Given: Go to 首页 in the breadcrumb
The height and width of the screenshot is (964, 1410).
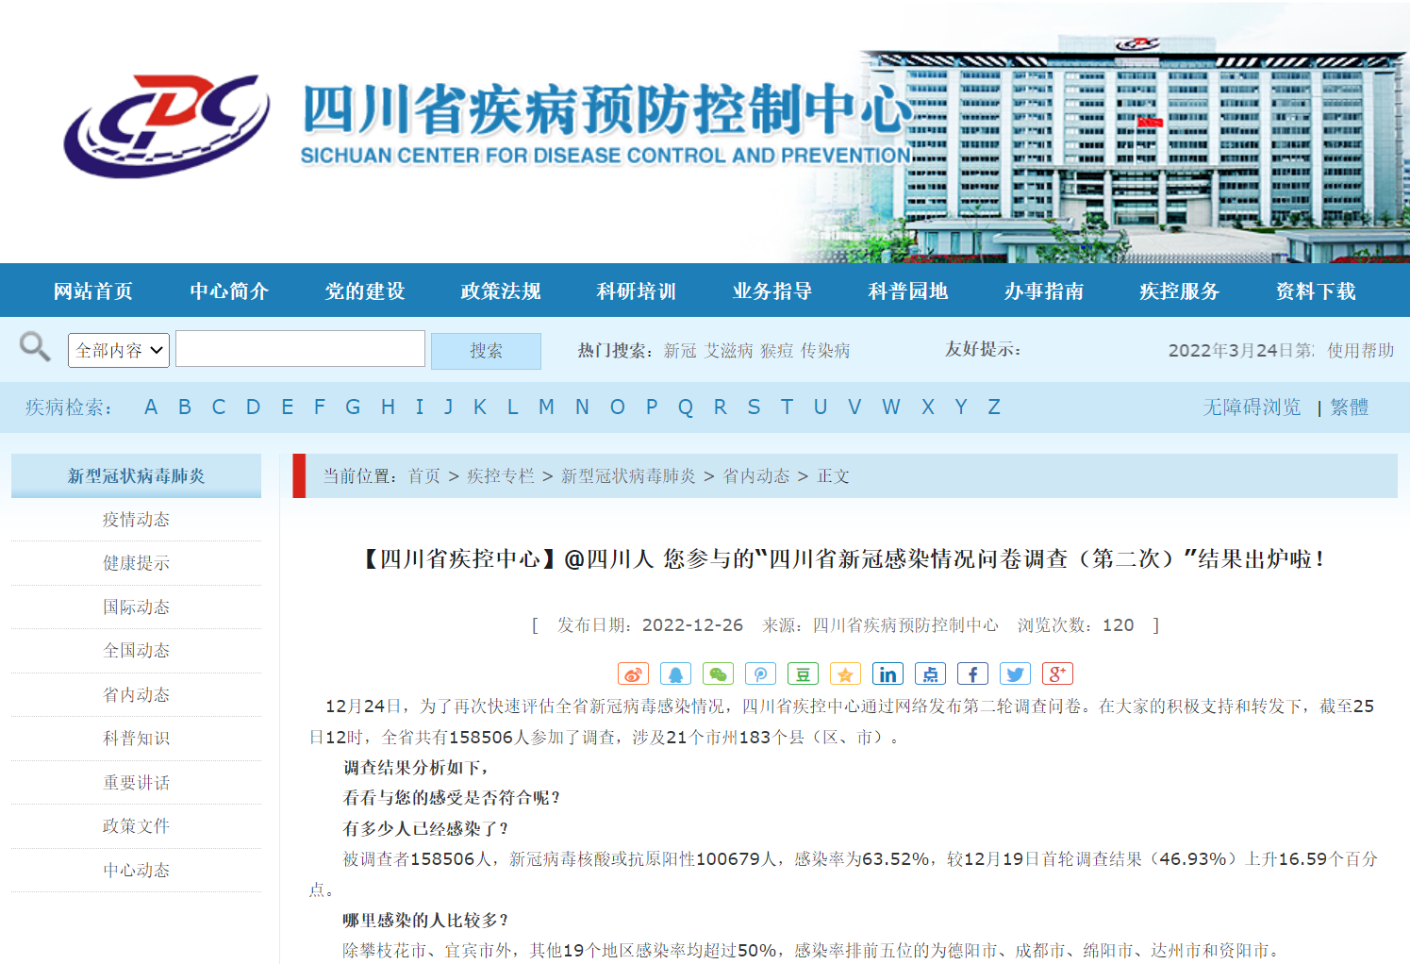Looking at the screenshot, I should coord(424,476).
